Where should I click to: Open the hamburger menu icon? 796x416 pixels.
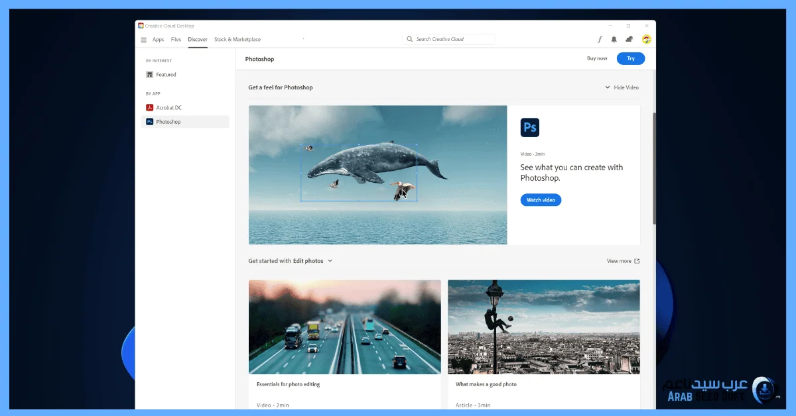(143, 40)
